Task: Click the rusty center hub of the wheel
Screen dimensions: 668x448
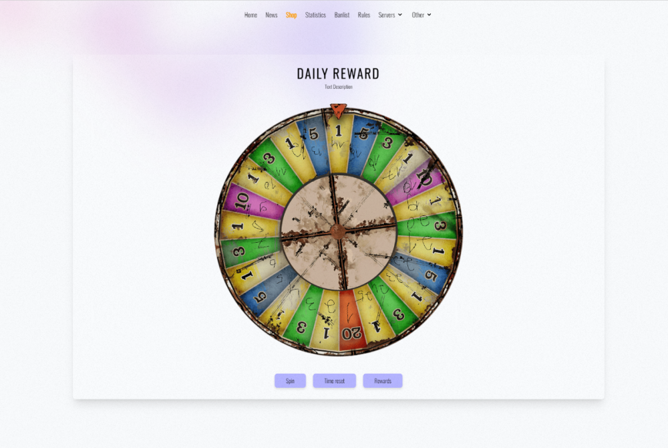Action: [x=339, y=232]
